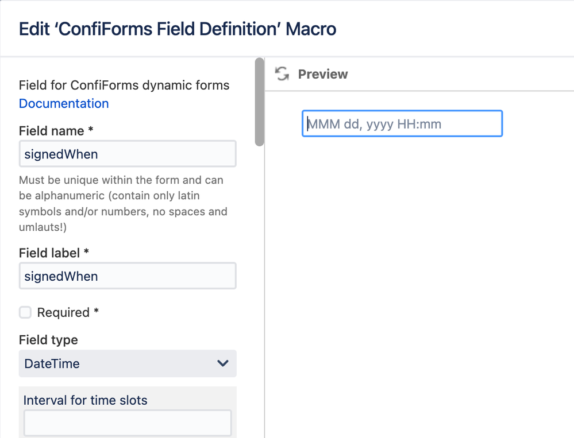Click the refresh preview icon

click(282, 73)
